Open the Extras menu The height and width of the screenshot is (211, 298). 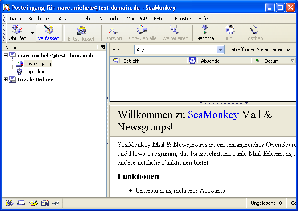point(161,19)
